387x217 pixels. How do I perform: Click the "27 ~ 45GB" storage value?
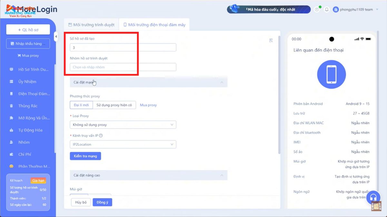coord(361,113)
